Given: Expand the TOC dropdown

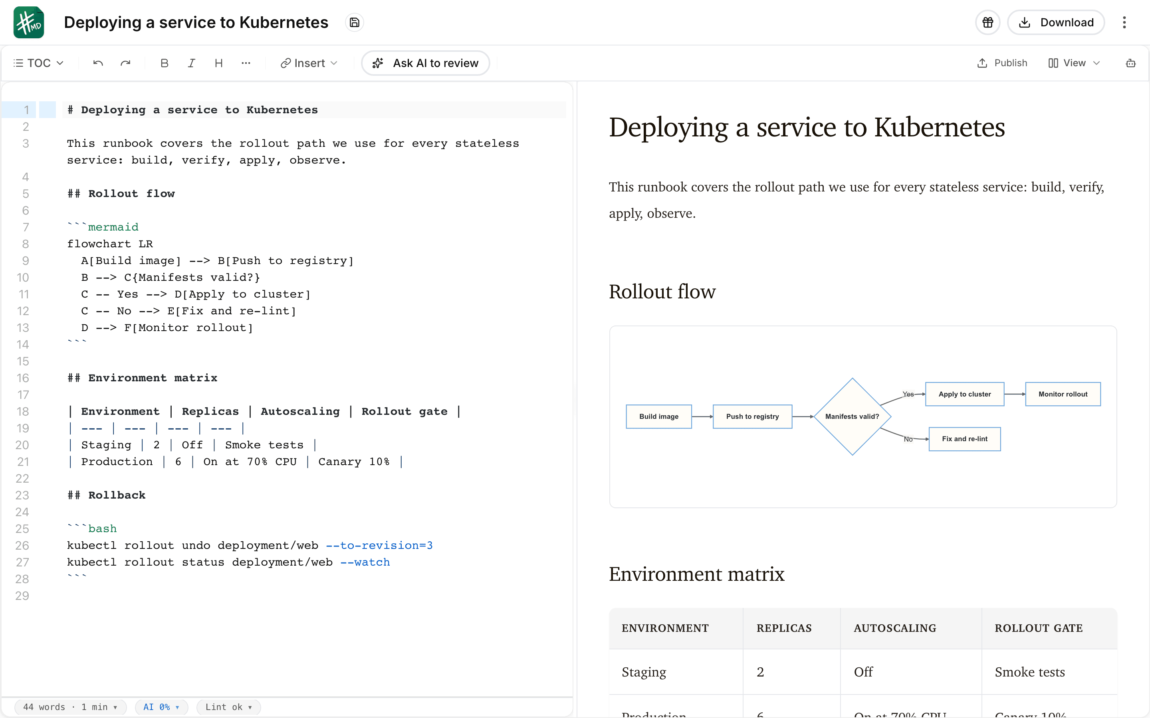Looking at the screenshot, I should [x=38, y=63].
